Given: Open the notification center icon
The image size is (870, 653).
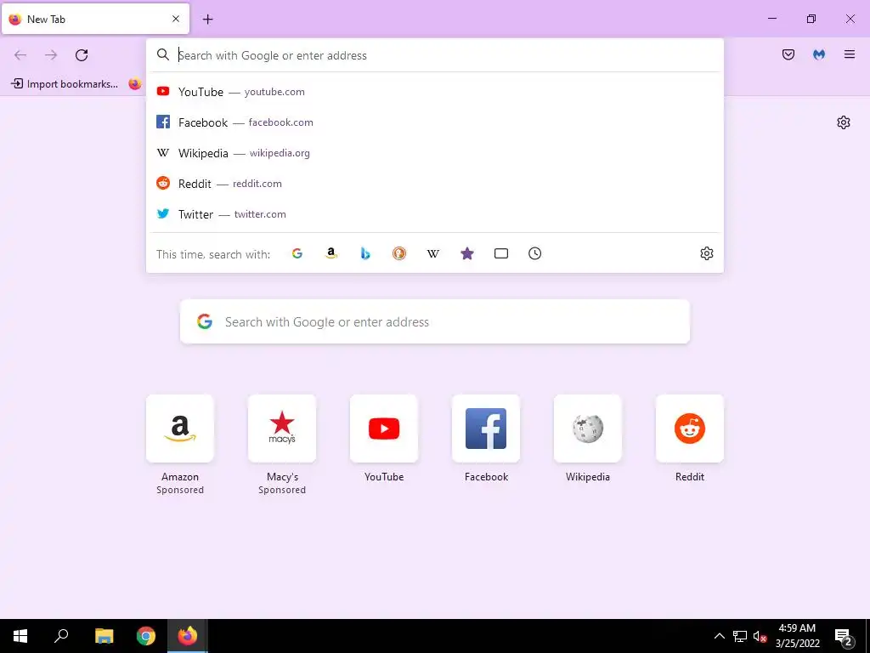Looking at the screenshot, I should [844, 636].
